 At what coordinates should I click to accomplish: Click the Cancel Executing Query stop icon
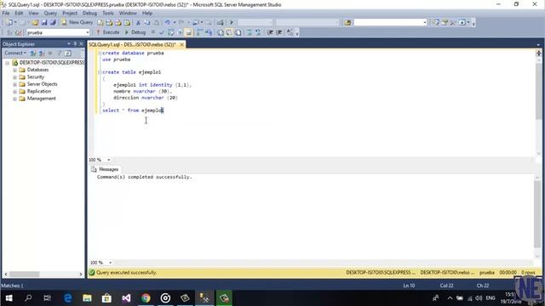pos(153,32)
